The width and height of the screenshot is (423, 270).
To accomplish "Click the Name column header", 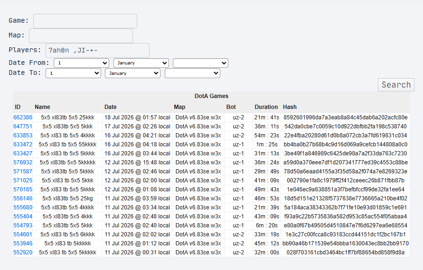I will click(42, 107).
